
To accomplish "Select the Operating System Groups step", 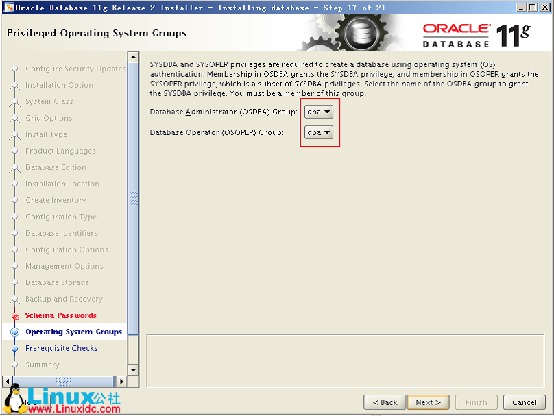I will tap(73, 332).
